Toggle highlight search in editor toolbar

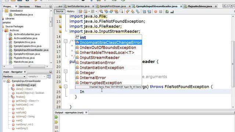tap(116, 11)
